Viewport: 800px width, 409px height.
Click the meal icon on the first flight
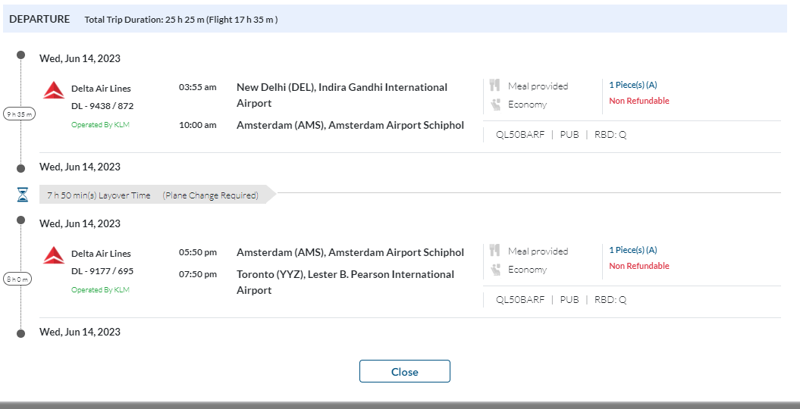(x=495, y=86)
